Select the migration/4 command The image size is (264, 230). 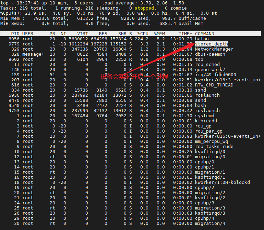210,224
